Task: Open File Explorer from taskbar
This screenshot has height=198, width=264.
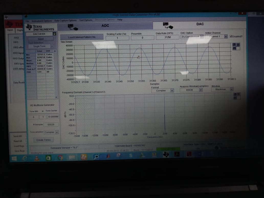Action: point(72,157)
